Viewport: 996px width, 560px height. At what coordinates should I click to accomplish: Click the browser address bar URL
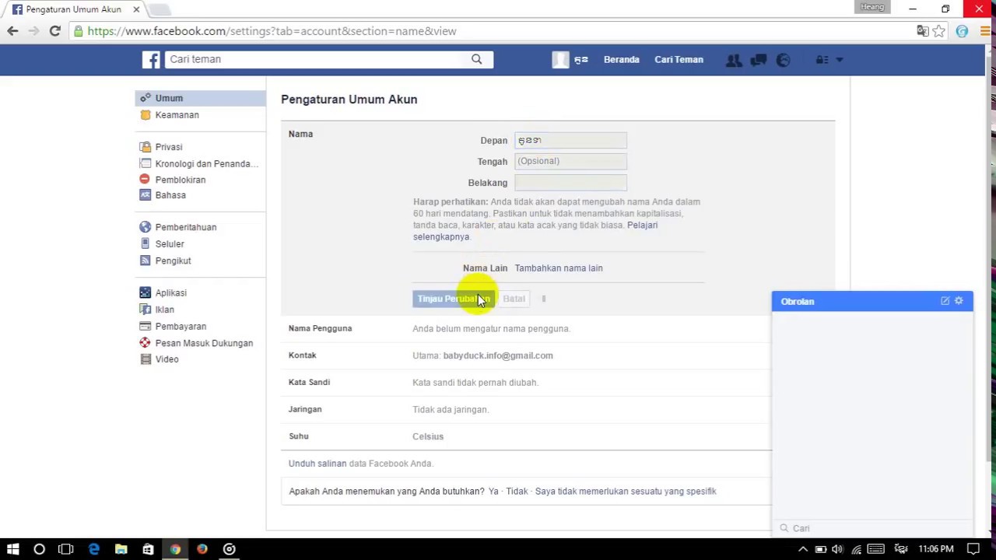click(272, 31)
